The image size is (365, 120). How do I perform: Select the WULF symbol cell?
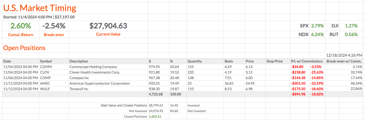(45, 89)
